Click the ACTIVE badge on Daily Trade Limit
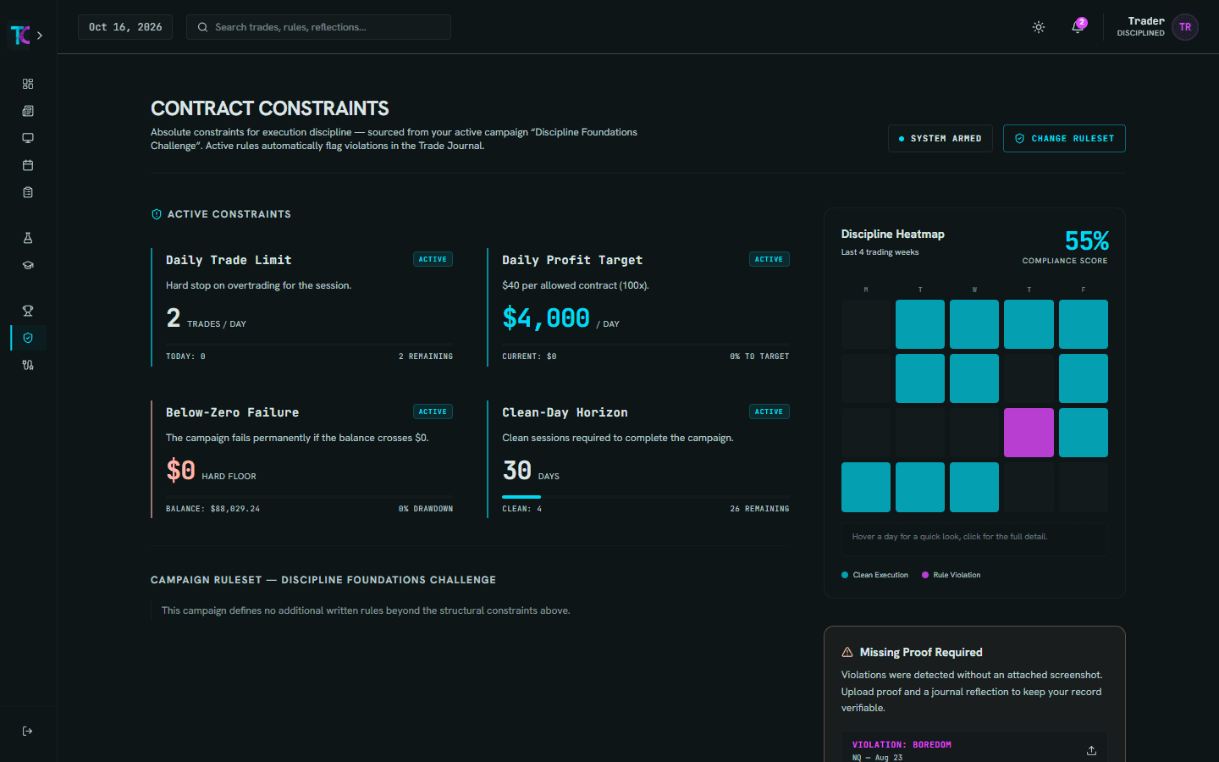This screenshot has height=762, width=1219. coord(433,259)
